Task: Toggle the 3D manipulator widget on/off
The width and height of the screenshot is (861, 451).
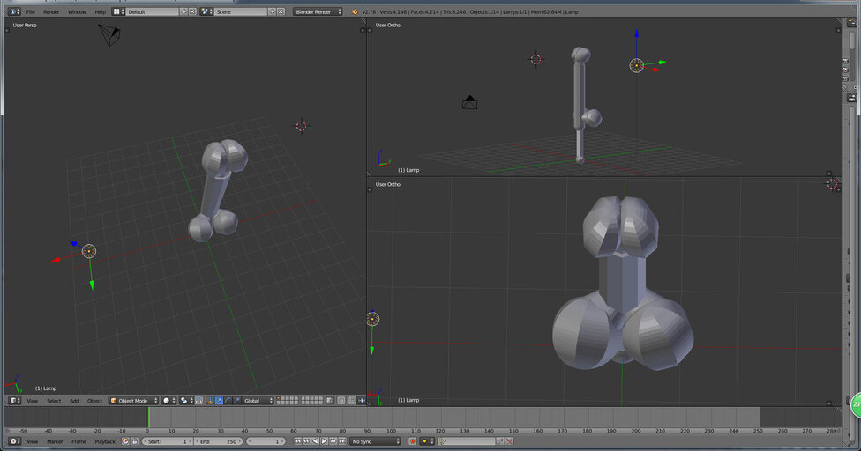Action: click(x=210, y=401)
